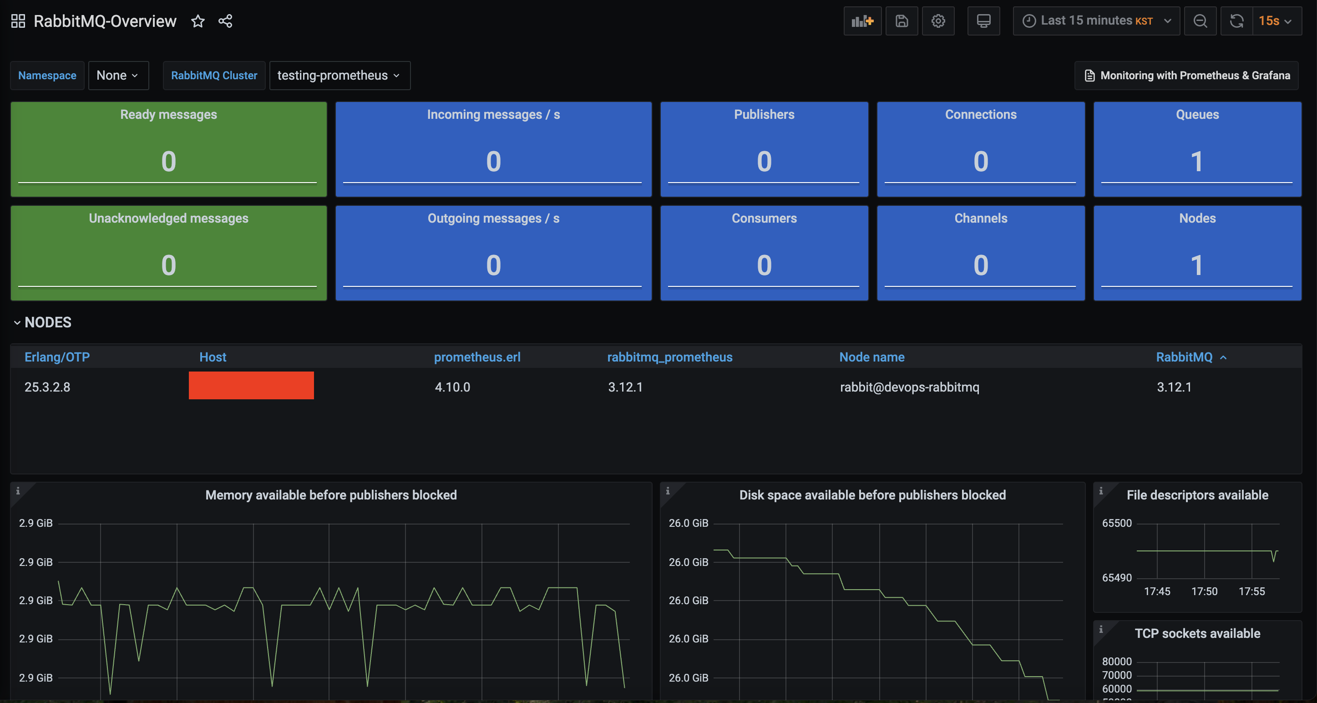Click the add panel icon
Image resolution: width=1317 pixels, height=703 pixels.
(x=862, y=21)
